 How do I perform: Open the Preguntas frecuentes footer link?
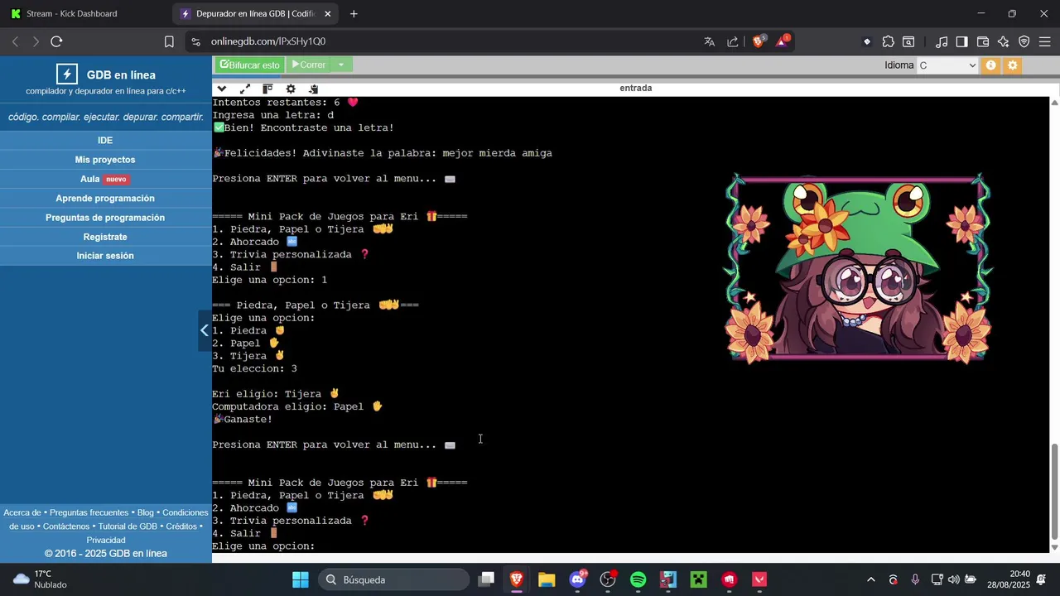pos(89,512)
